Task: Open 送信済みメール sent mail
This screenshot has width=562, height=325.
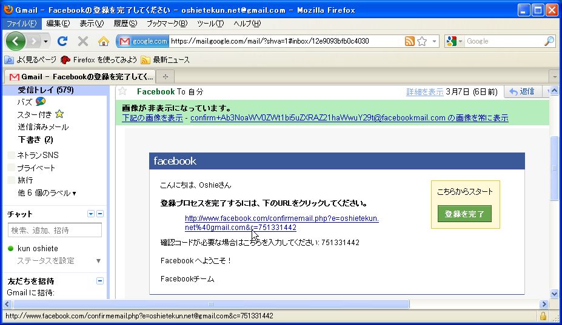Action: (x=43, y=127)
